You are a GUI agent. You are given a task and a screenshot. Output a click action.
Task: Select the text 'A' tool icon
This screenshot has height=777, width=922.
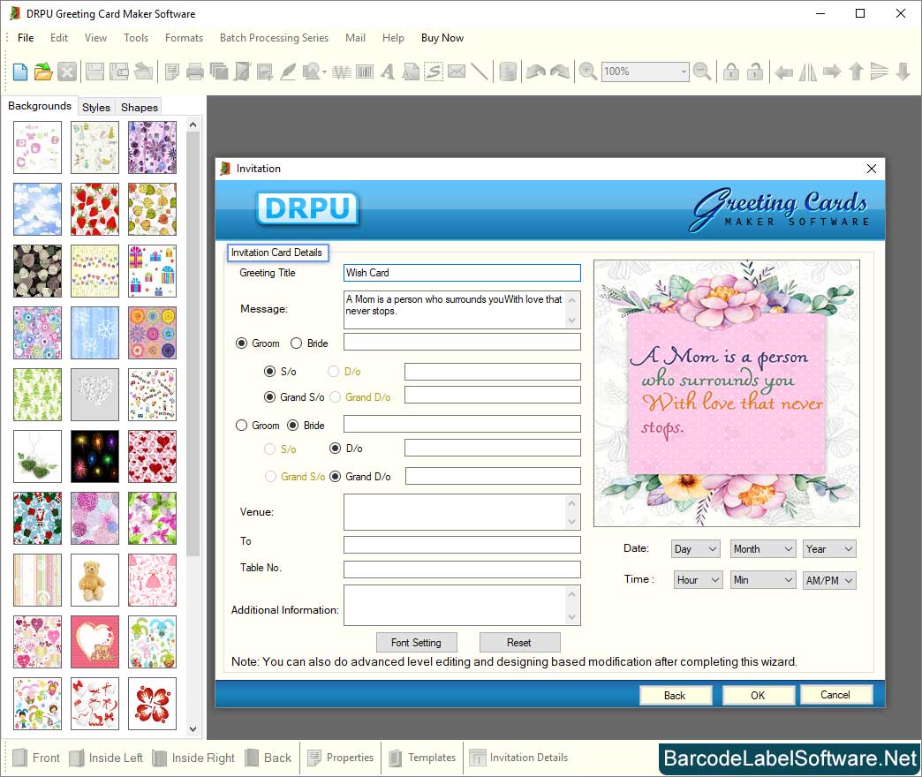coord(388,72)
